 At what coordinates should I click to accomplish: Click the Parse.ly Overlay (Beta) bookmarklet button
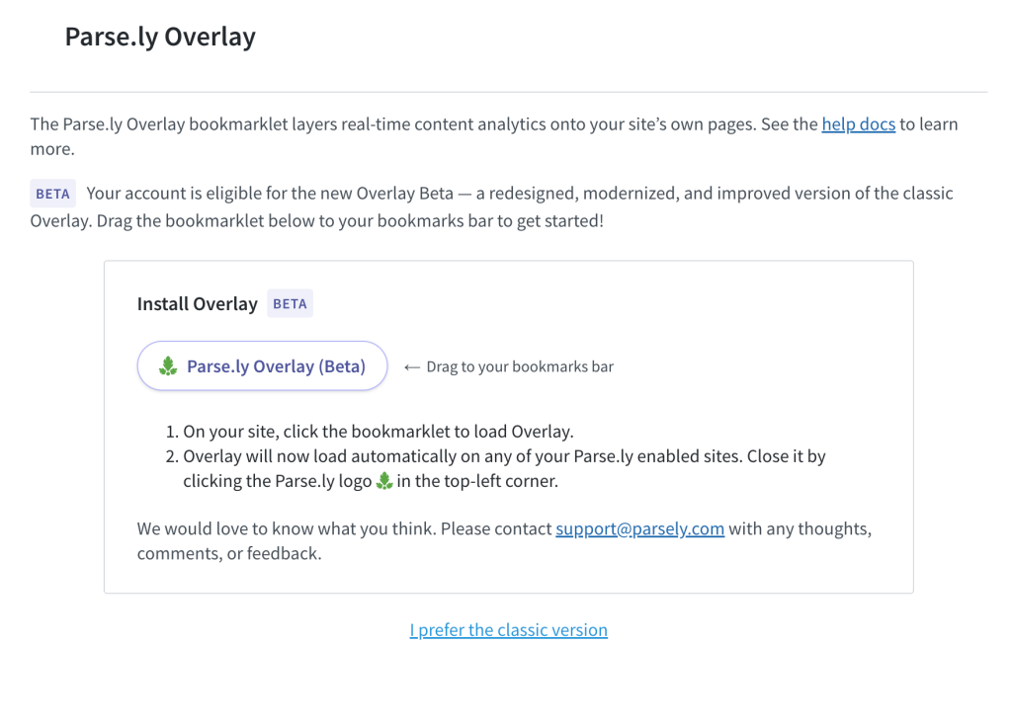tap(262, 365)
